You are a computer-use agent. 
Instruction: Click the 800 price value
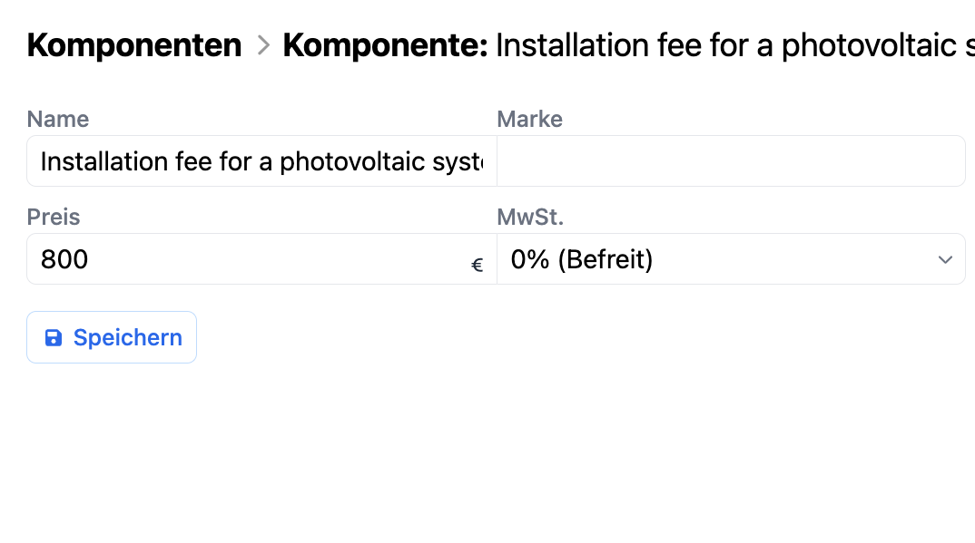pos(64,260)
